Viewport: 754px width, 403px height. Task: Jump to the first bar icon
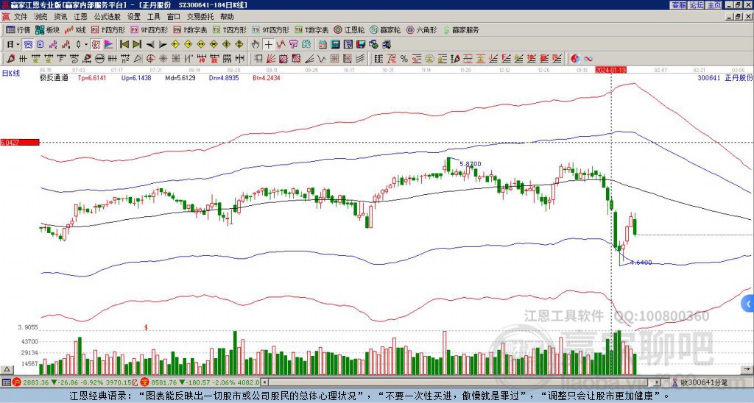(x=124, y=44)
